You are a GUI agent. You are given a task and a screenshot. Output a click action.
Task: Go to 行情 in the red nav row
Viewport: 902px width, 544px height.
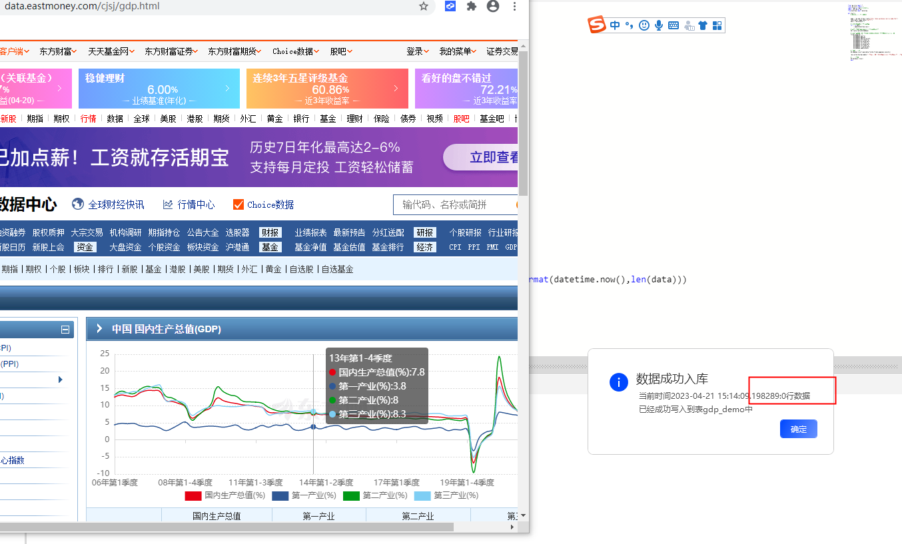88,119
